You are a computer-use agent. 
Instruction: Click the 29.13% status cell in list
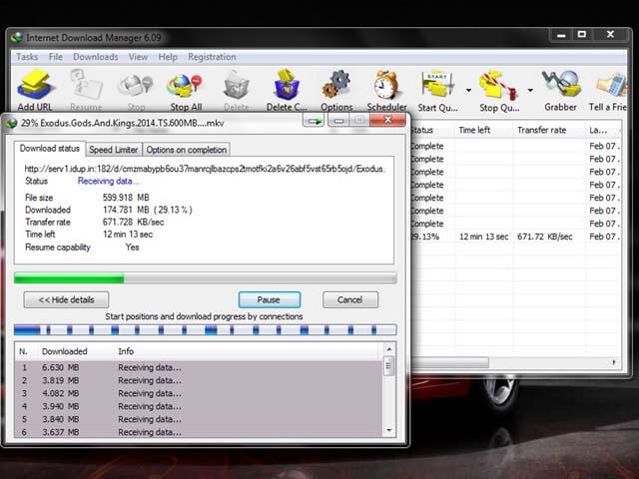(x=425, y=237)
